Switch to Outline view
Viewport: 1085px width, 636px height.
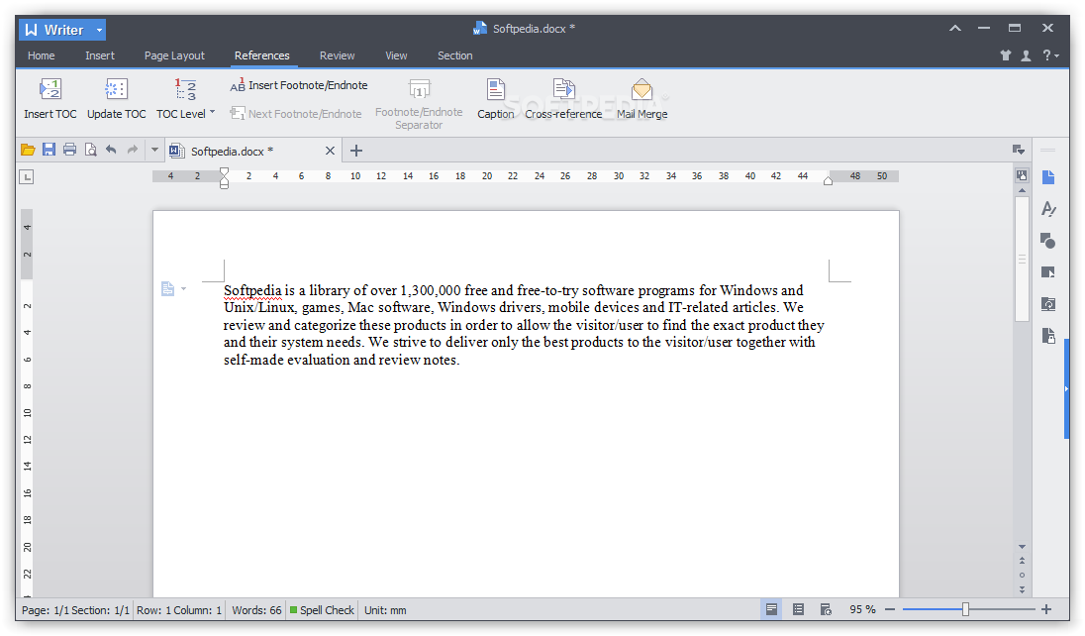798,609
